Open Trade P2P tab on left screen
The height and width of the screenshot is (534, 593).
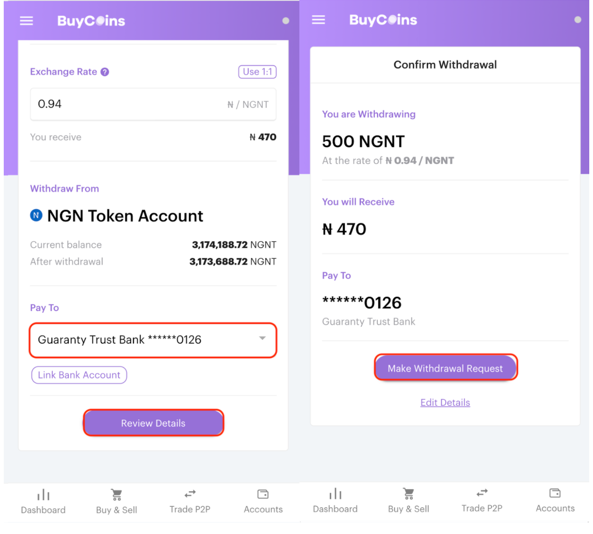click(x=190, y=501)
